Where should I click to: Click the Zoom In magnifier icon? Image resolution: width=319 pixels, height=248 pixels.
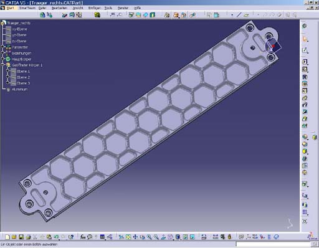click(149, 237)
